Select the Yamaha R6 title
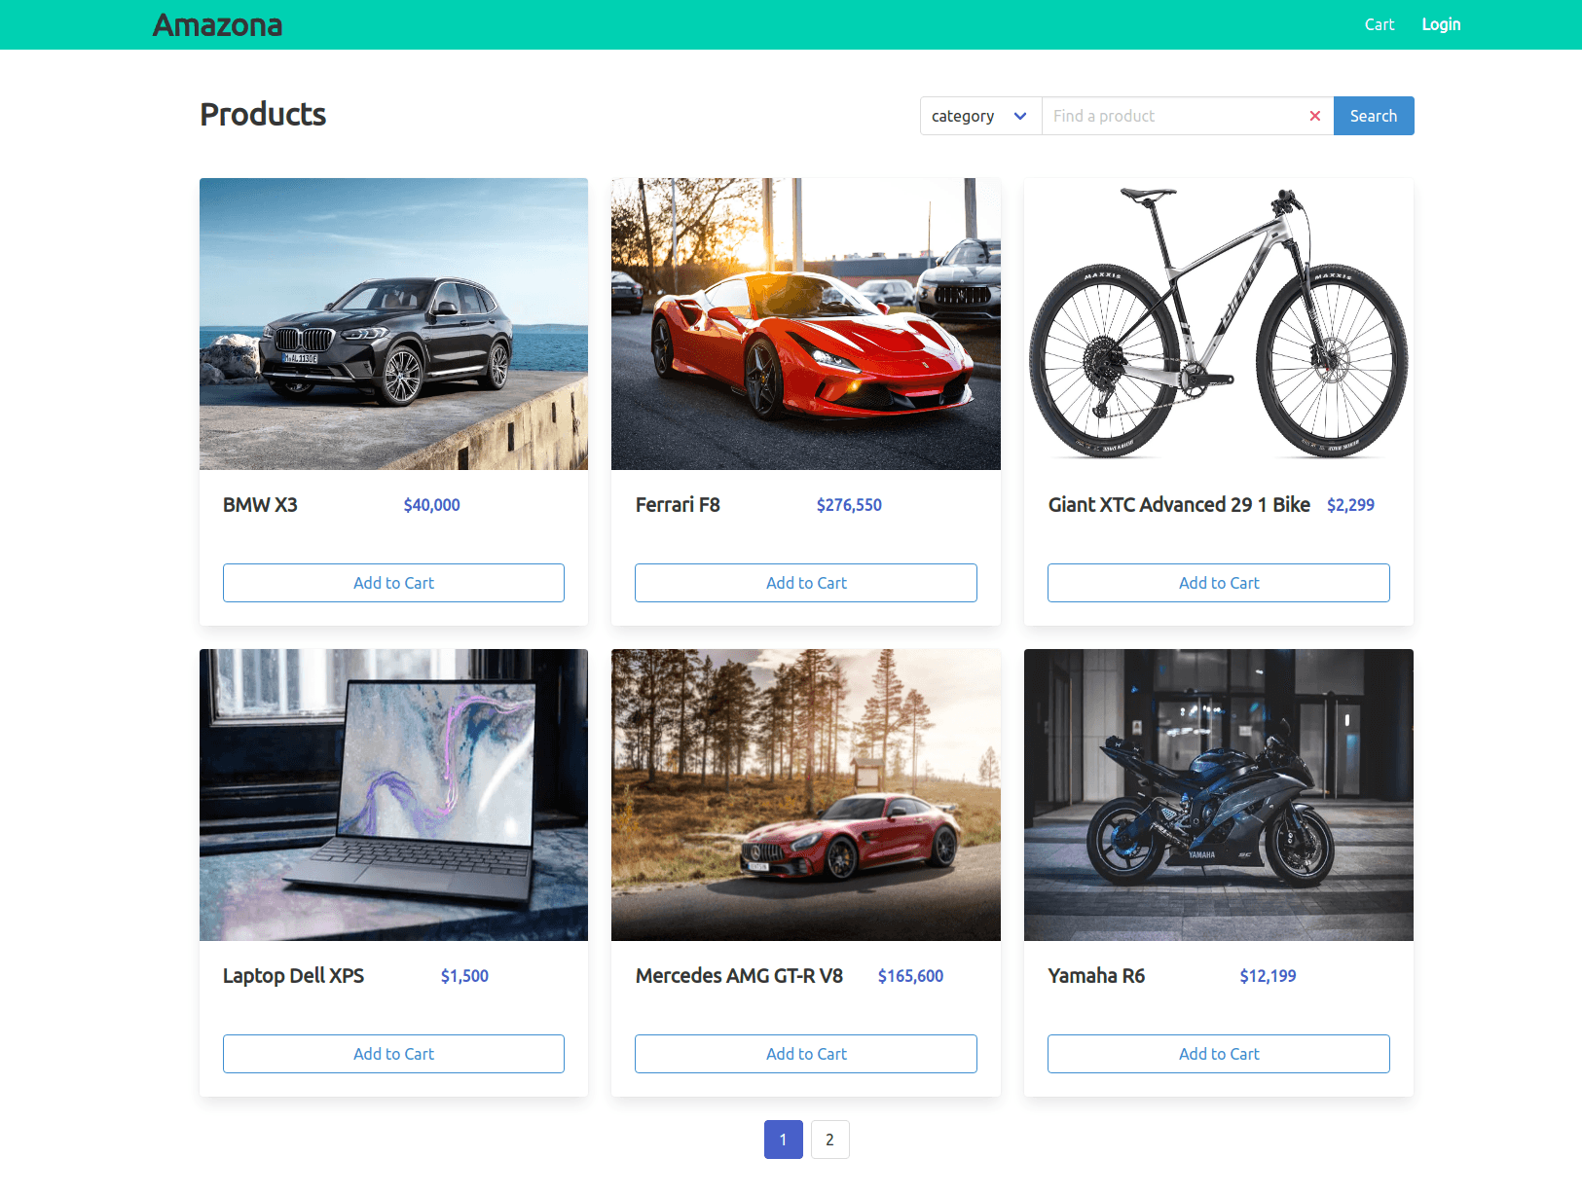The height and width of the screenshot is (1194, 1582). [1096, 976]
